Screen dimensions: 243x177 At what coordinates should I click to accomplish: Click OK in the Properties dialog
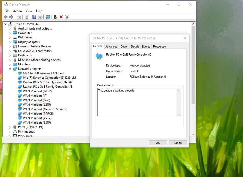(158, 143)
